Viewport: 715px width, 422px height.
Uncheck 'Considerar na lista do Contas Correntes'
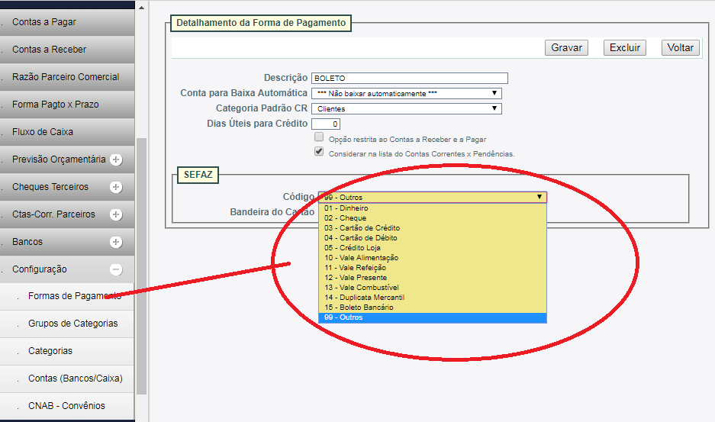pyautogui.click(x=319, y=152)
